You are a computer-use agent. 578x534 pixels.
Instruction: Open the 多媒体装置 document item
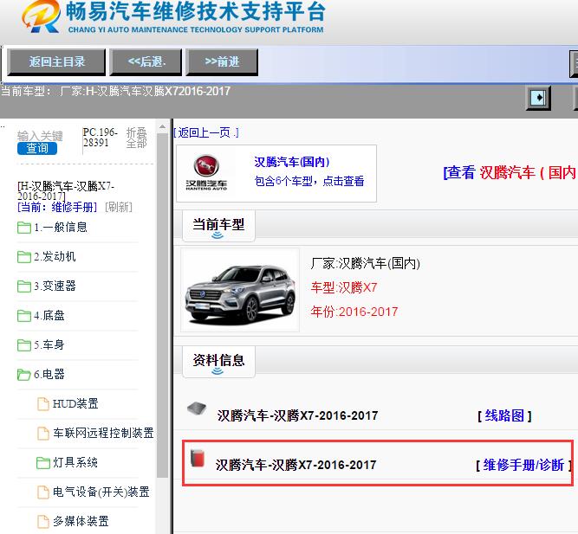tap(74, 521)
